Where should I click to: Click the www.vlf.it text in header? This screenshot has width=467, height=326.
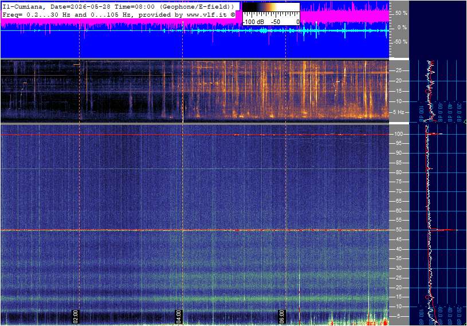[208, 14]
